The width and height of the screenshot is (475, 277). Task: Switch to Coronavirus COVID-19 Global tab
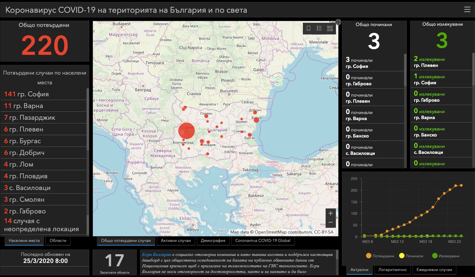[263, 241]
